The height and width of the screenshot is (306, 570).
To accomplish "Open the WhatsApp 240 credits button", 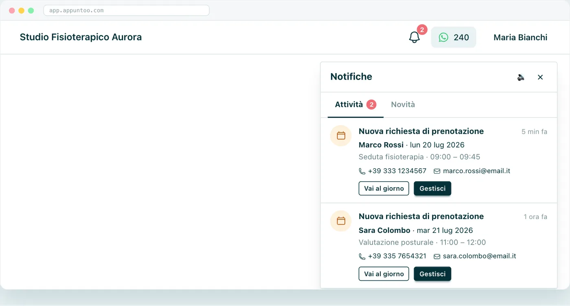I will (x=454, y=37).
